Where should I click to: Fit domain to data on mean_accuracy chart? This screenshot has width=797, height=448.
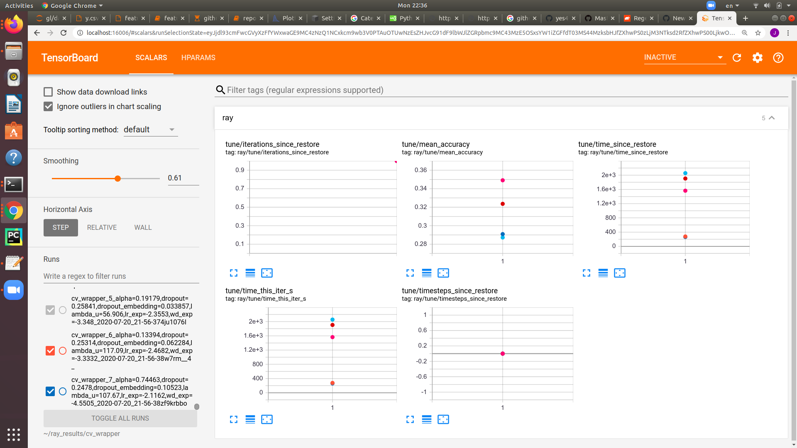click(443, 273)
